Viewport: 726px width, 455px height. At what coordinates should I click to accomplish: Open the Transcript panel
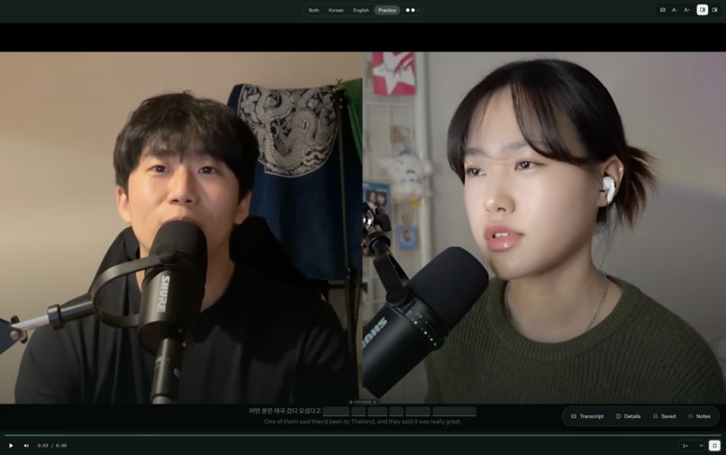[x=587, y=416]
